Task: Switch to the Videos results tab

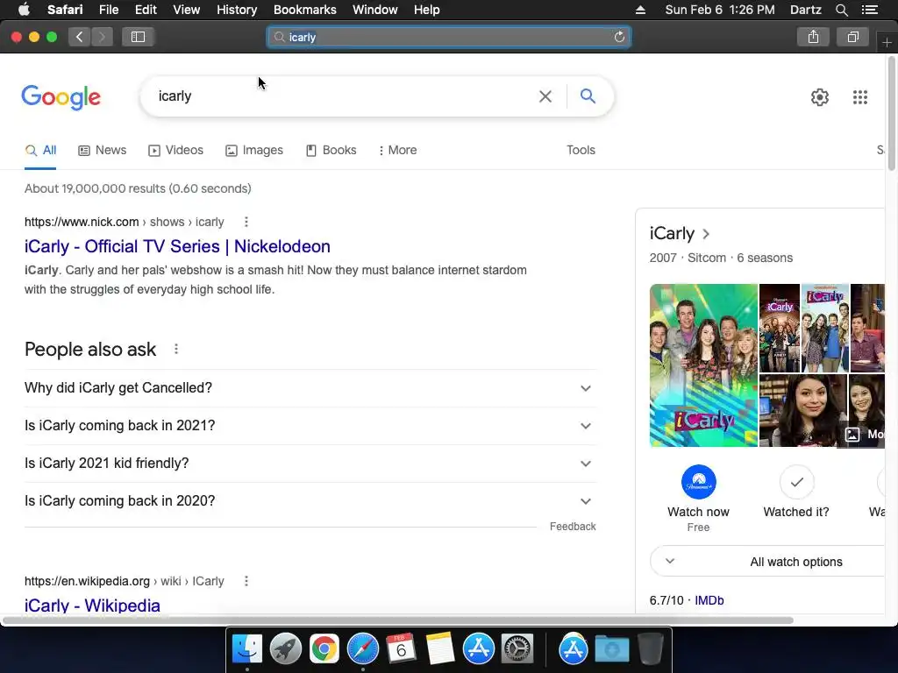Action: (x=175, y=151)
